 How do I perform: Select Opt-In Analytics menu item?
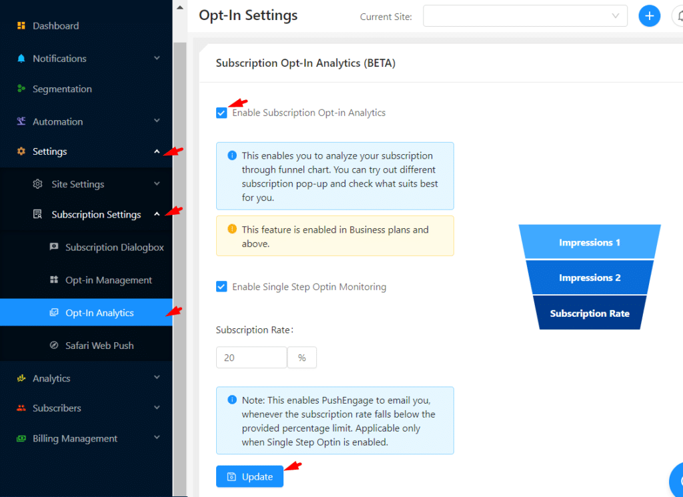click(x=86, y=312)
